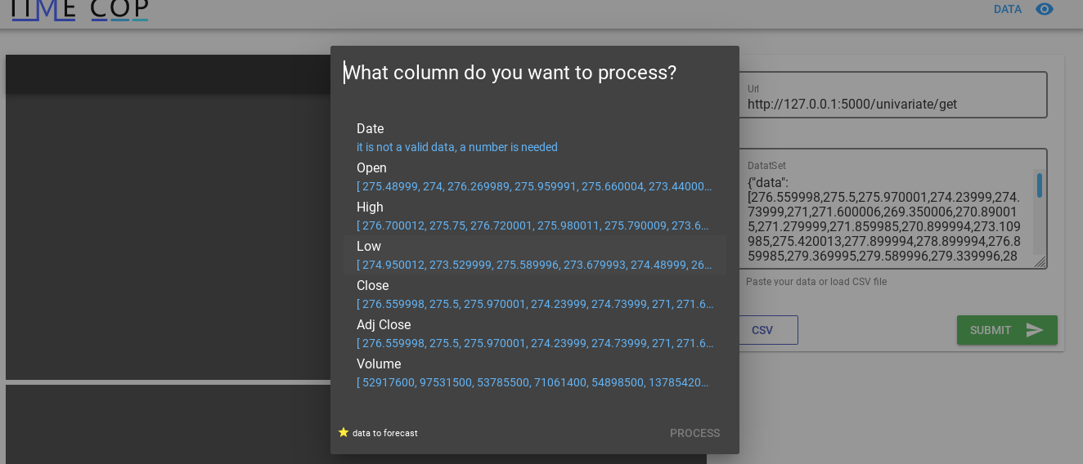Click the eye icon next to DATA
1083x464 pixels.
[1044, 9]
